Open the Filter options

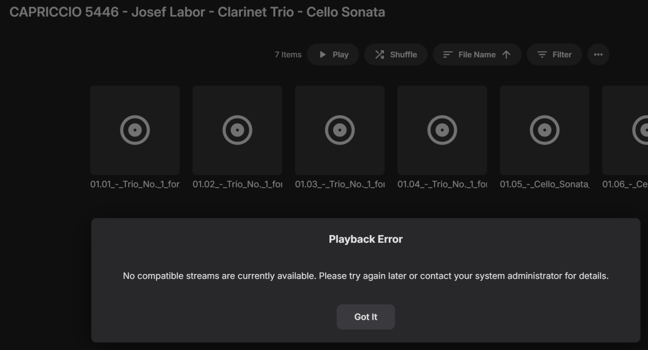coord(554,54)
